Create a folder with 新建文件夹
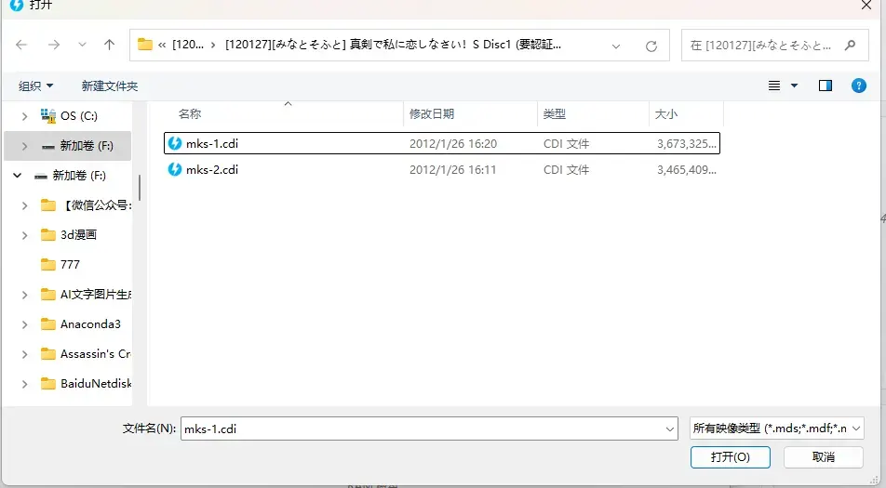886x488 pixels. [x=110, y=86]
